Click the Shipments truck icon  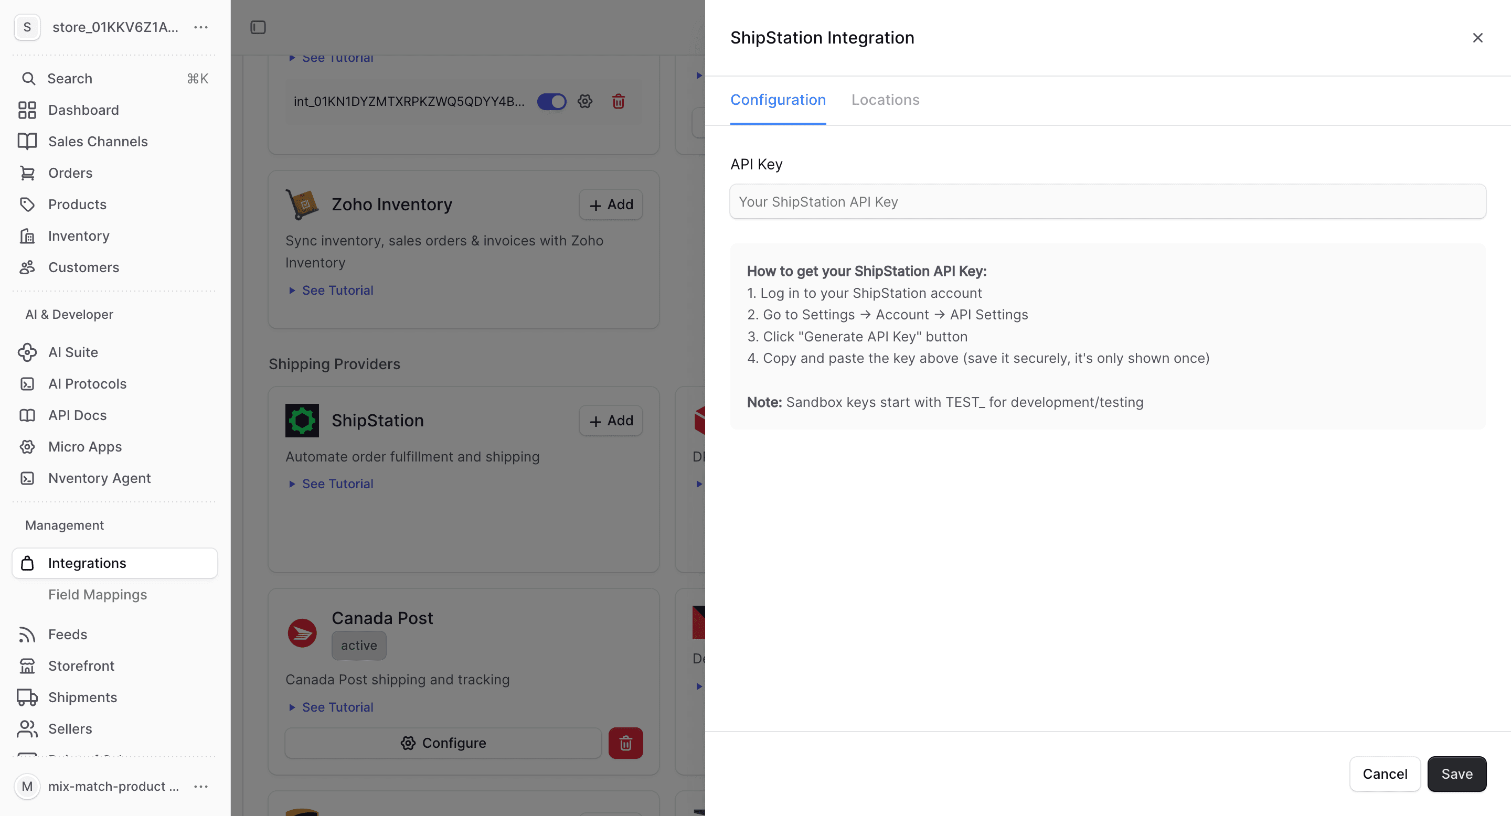pos(28,697)
